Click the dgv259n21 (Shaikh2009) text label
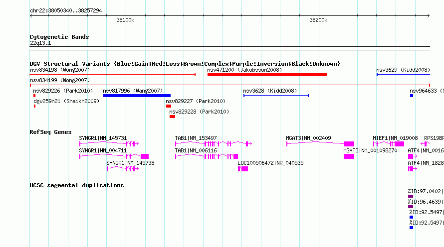This screenshot has width=444, height=247. (66, 101)
